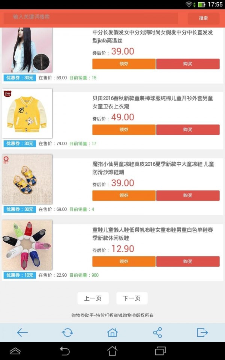Buy (购买) the kids canvas shoes

pos(188,261)
